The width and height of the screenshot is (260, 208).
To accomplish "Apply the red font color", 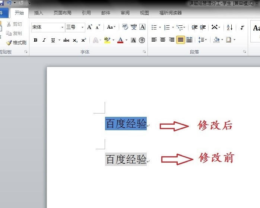I will point(120,40).
